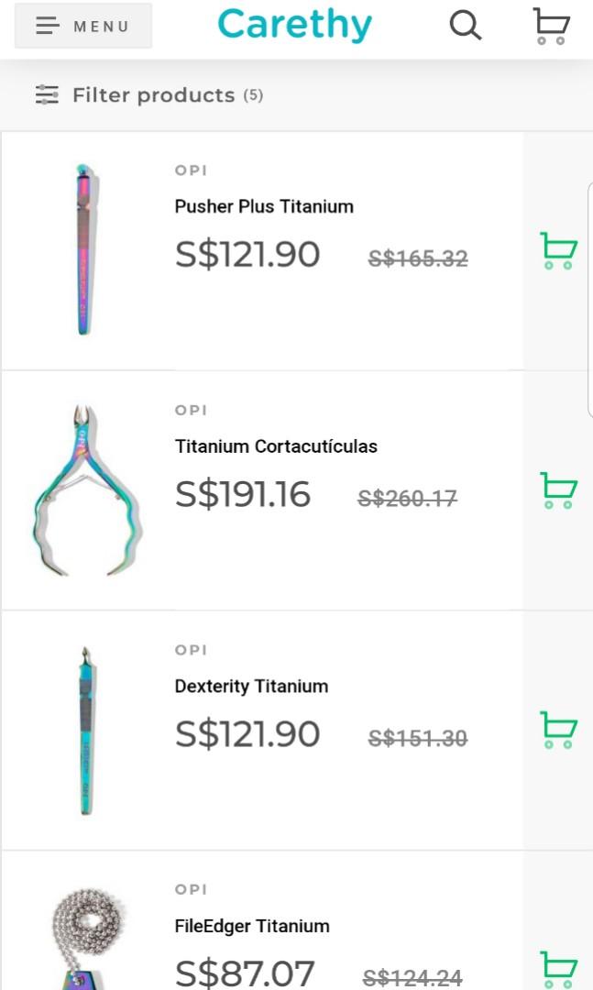Screen dimensions: 593x990
Task: Add Pusher Plus Titanium to cart
Action: [558, 251]
